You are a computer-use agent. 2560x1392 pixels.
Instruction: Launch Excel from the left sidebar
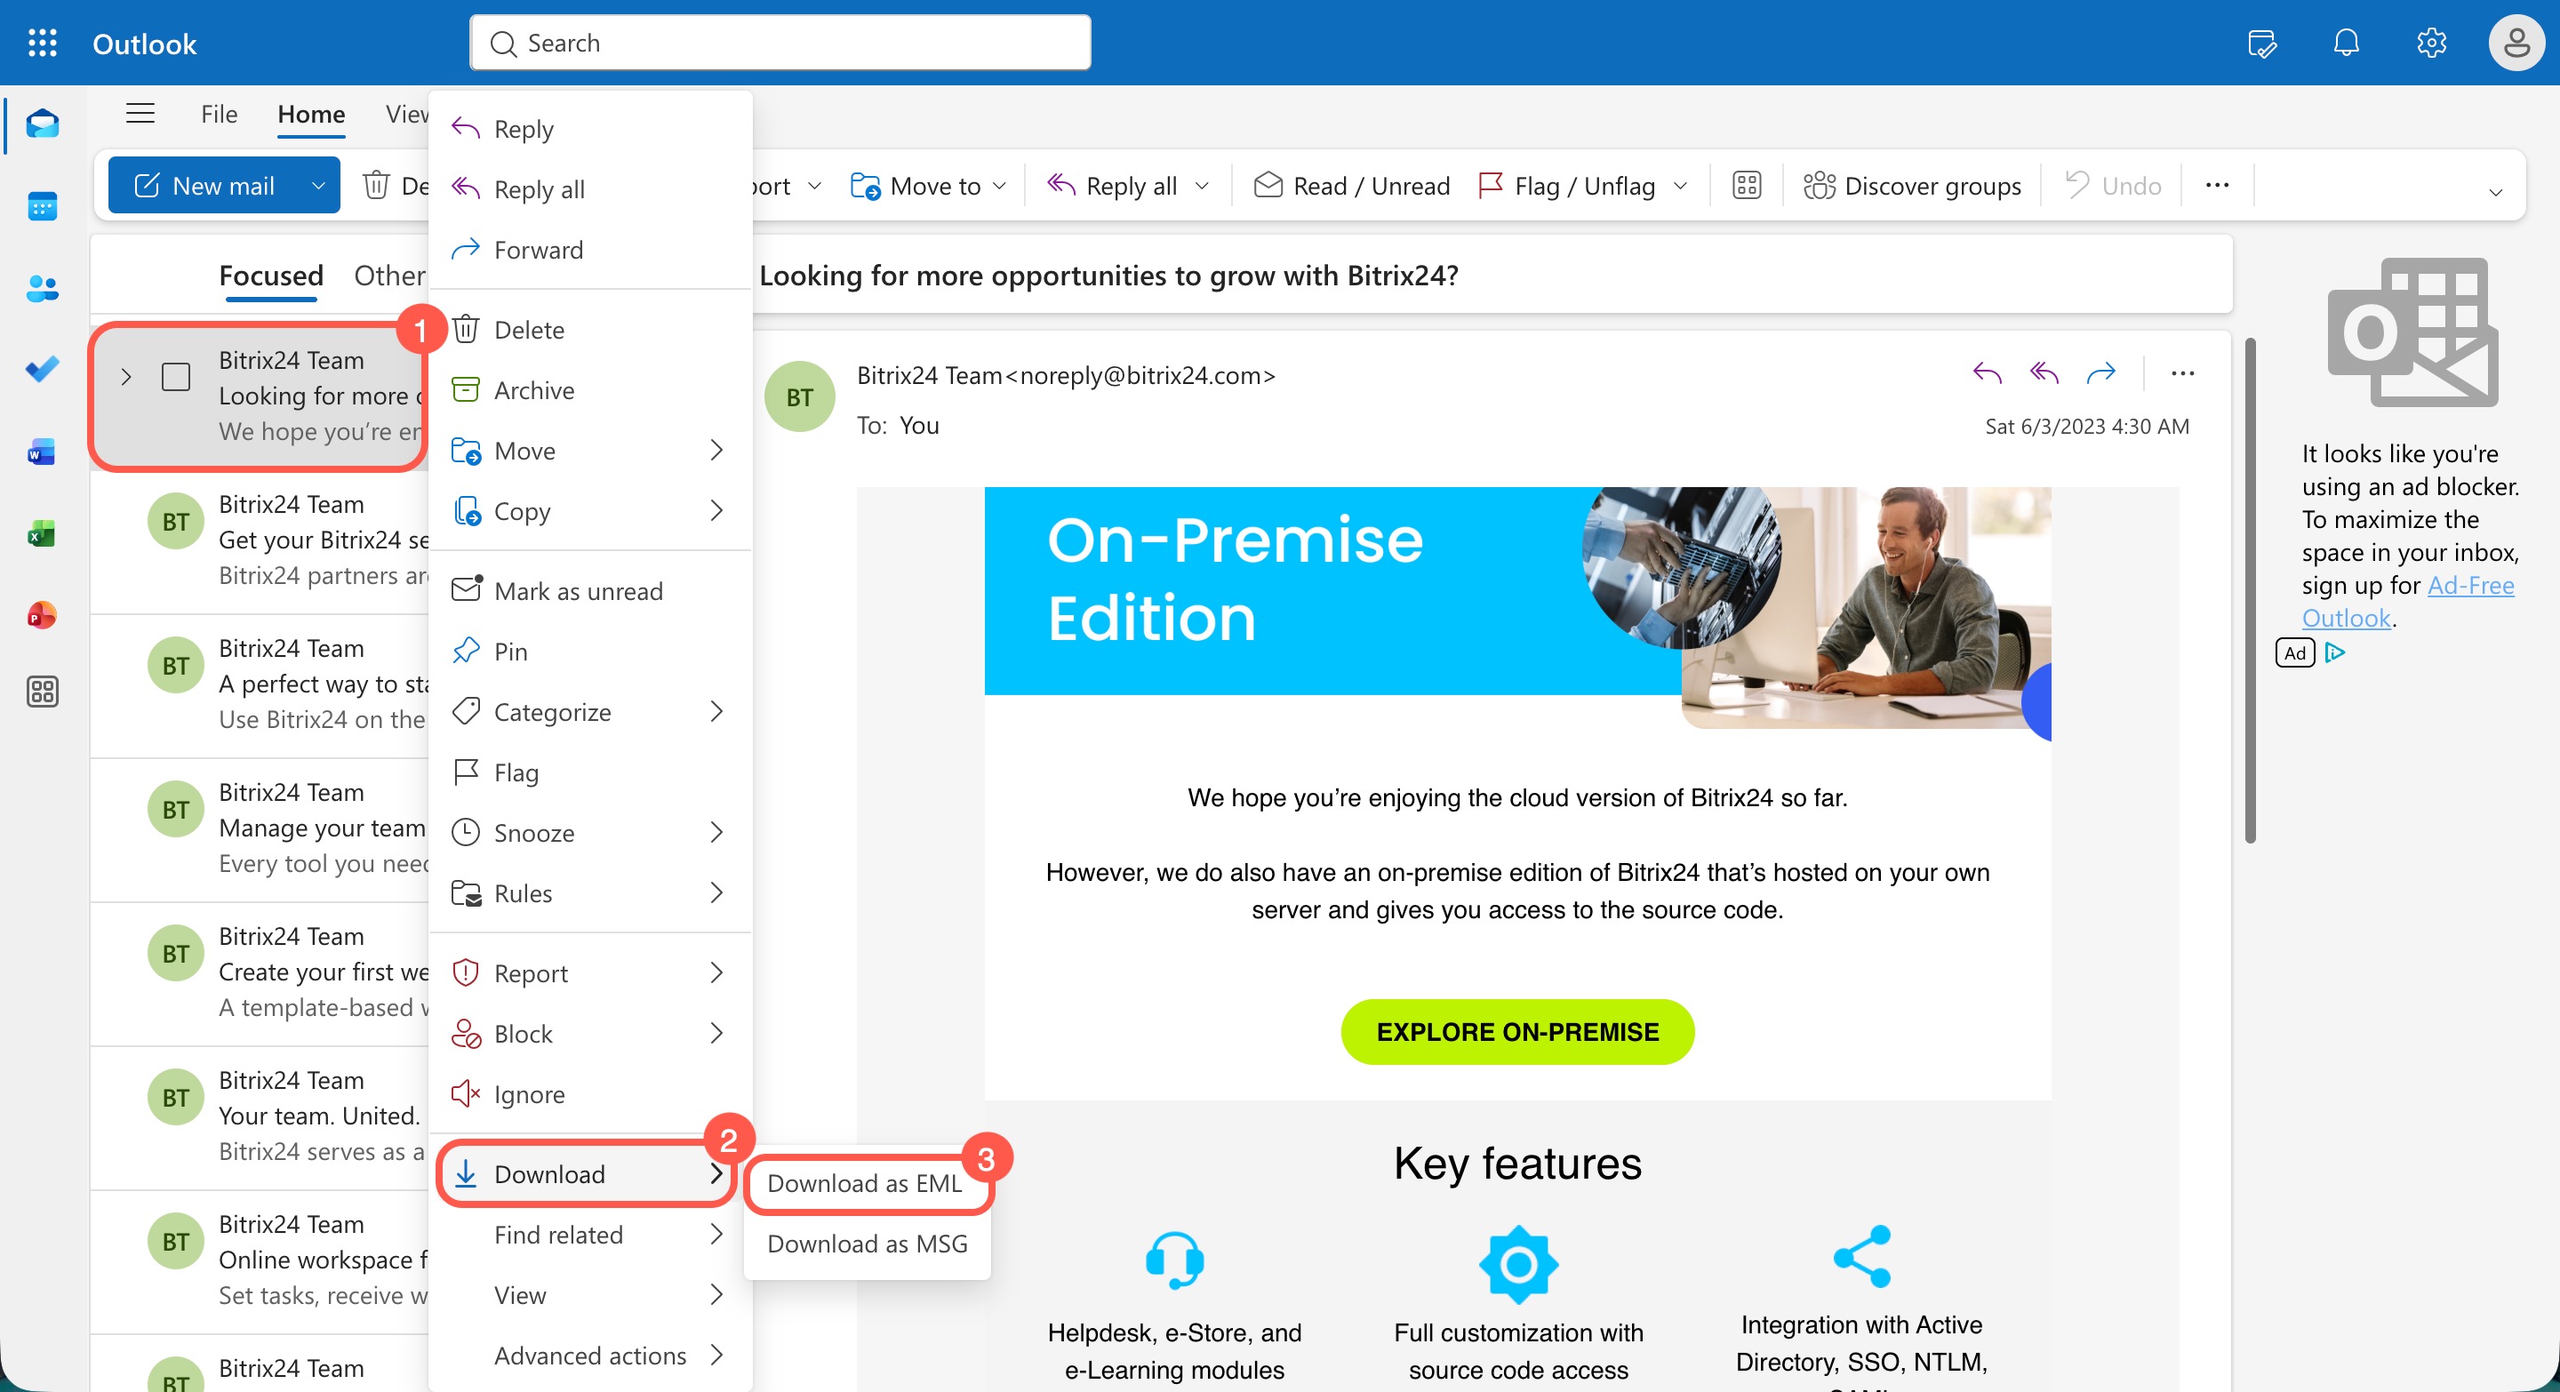(x=42, y=534)
